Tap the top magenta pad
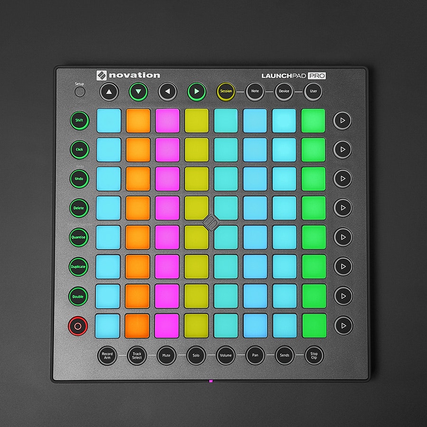The width and height of the screenshot is (427, 427). point(167,121)
